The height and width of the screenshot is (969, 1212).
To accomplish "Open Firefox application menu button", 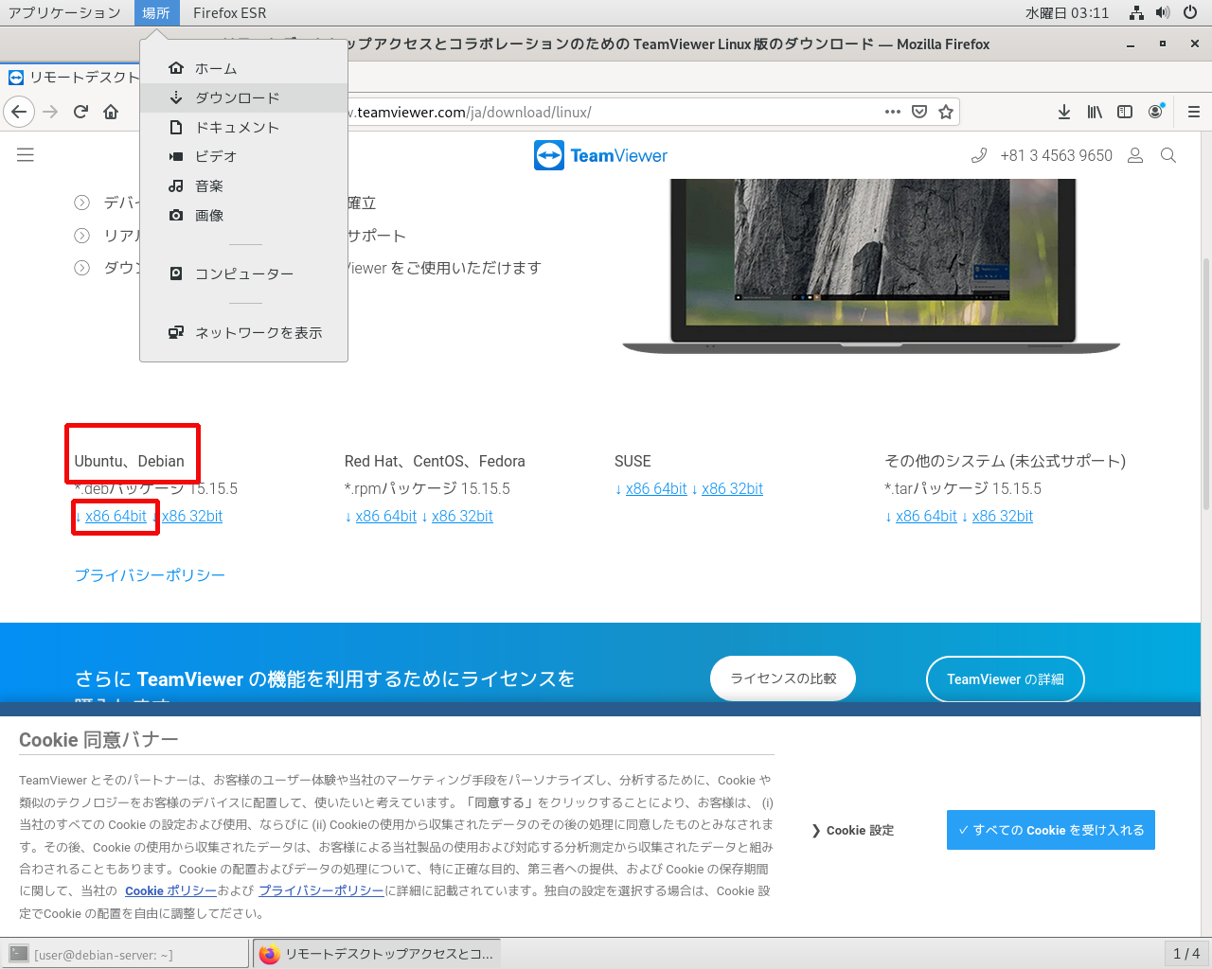I will pos(1193,112).
